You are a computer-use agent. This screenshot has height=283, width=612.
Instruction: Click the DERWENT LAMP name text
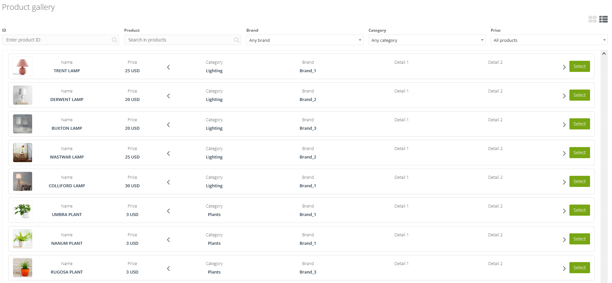tap(67, 99)
